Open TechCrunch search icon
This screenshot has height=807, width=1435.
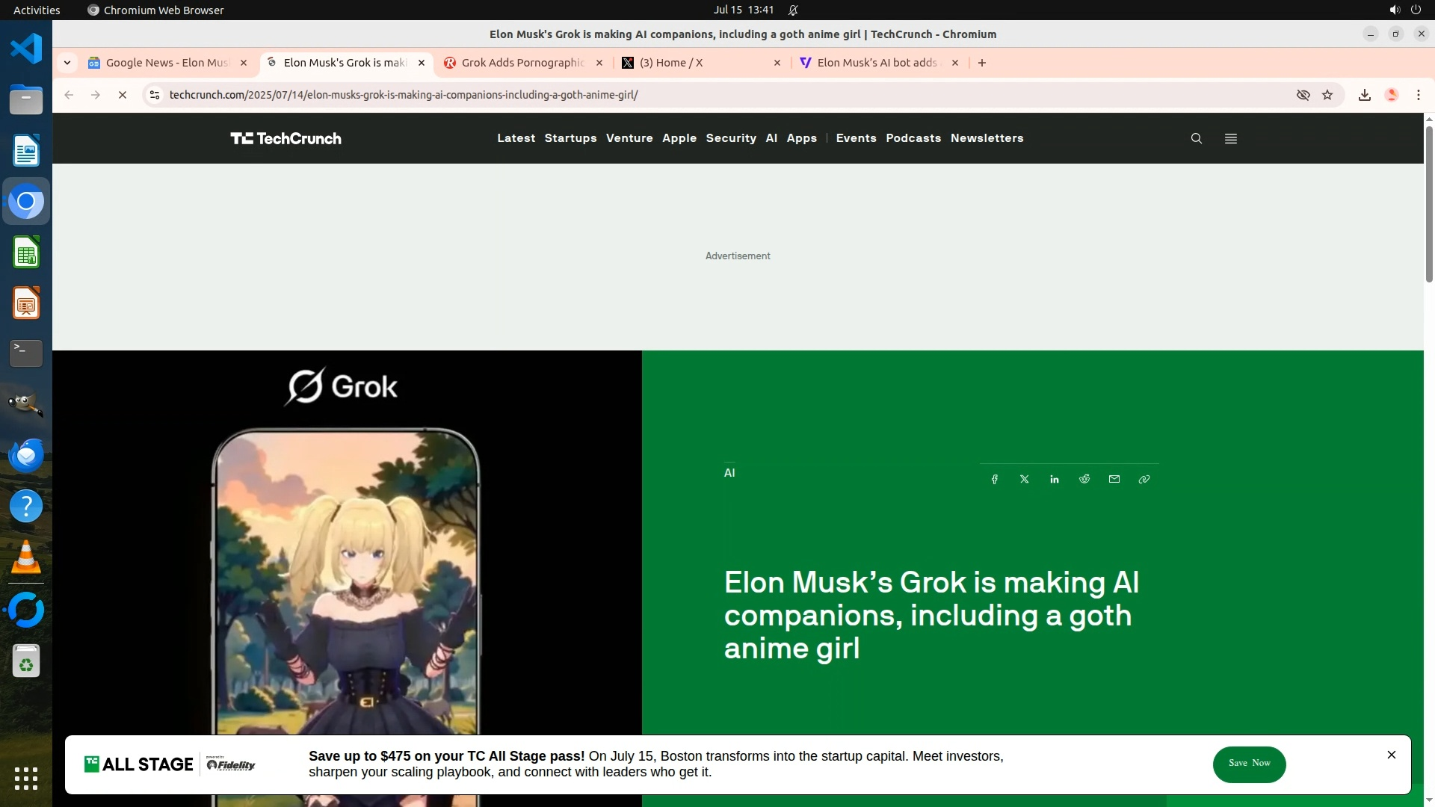tap(1196, 138)
